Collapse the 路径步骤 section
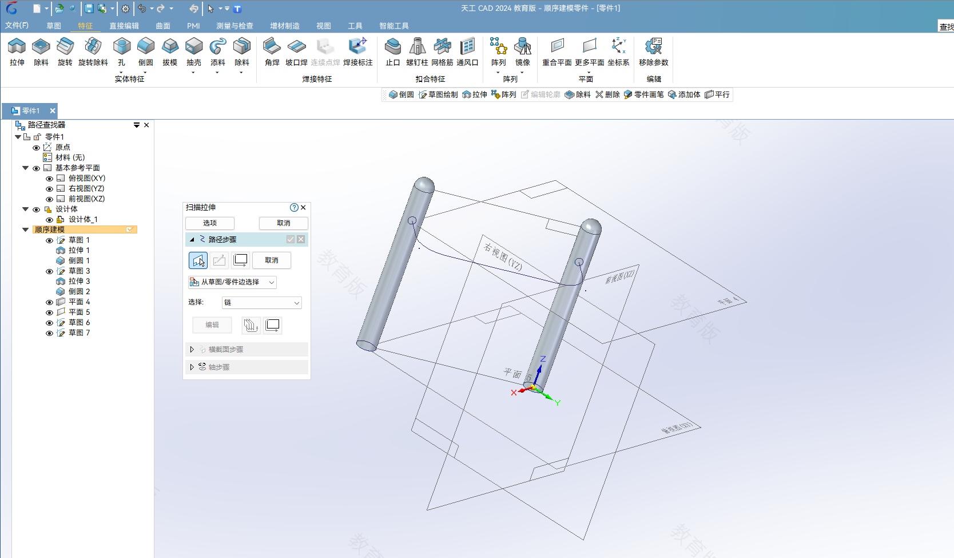The height and width of the screenshot is (558, 954). point(192,239)
